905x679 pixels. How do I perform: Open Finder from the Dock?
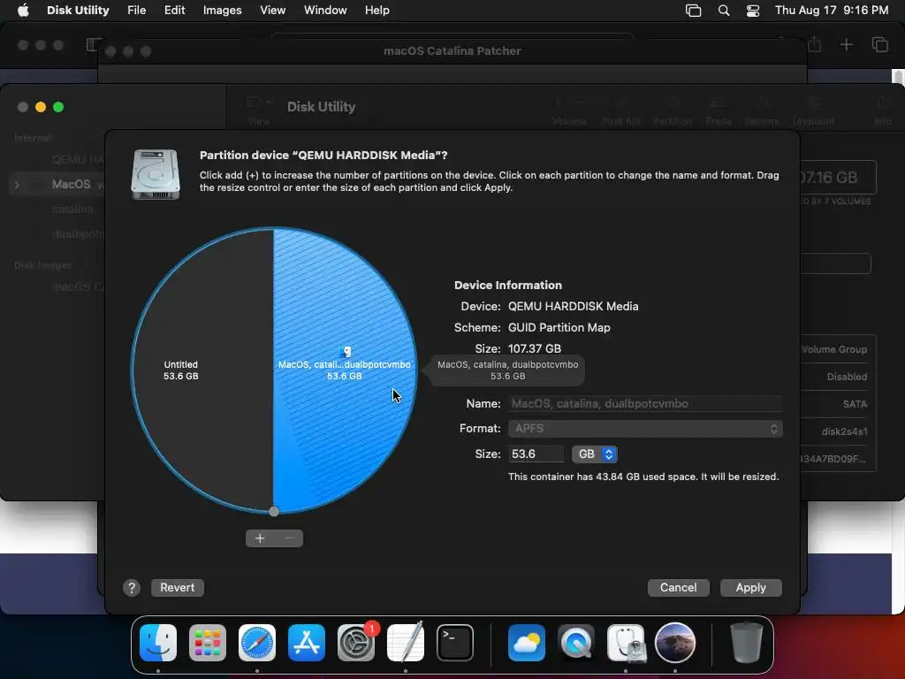tap(158, 643)
